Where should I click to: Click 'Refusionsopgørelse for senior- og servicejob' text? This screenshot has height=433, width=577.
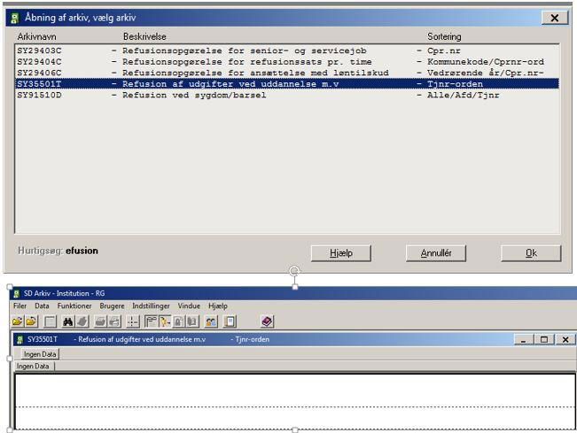pyautogui.click(x=245, y=50)
